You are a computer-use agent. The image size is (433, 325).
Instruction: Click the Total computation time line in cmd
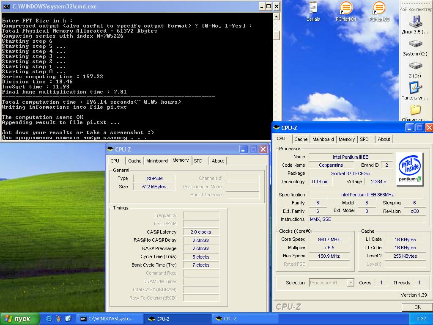pos(91,102)
